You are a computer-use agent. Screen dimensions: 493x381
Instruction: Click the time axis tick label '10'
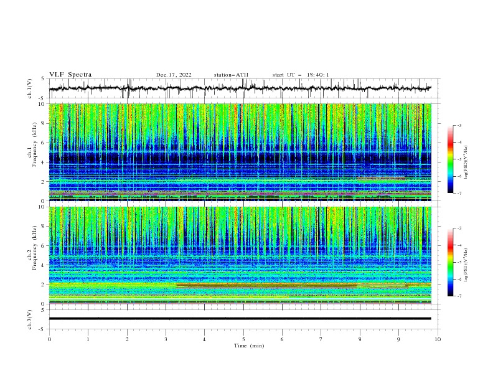coord(438,339)
